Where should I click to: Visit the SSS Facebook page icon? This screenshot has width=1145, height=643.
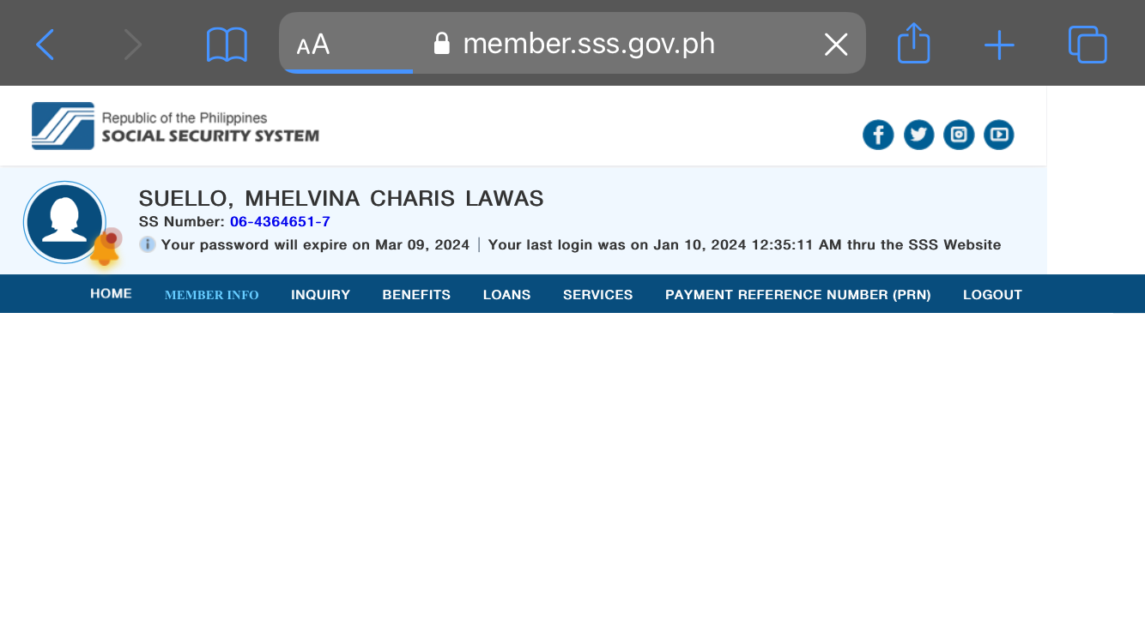[x=878, y=135]
